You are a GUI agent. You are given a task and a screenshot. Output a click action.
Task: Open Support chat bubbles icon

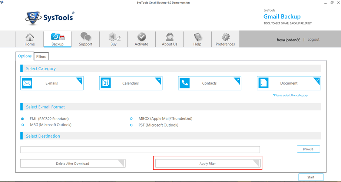(x=86, y=37)
